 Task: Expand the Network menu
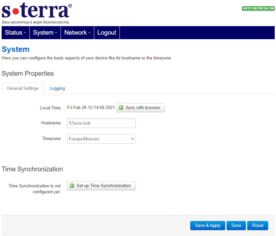click(78, 33)
